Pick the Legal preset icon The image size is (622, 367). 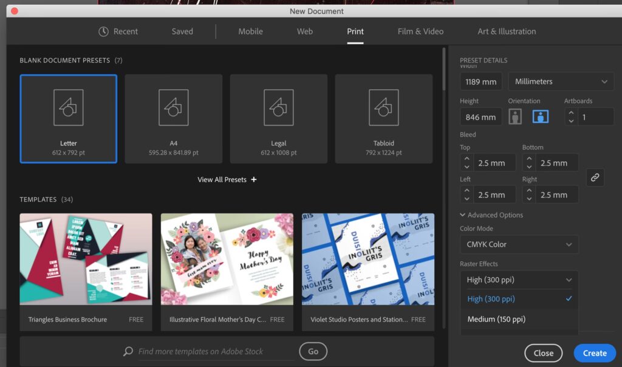pyautogui.click(x=278, y=108)
